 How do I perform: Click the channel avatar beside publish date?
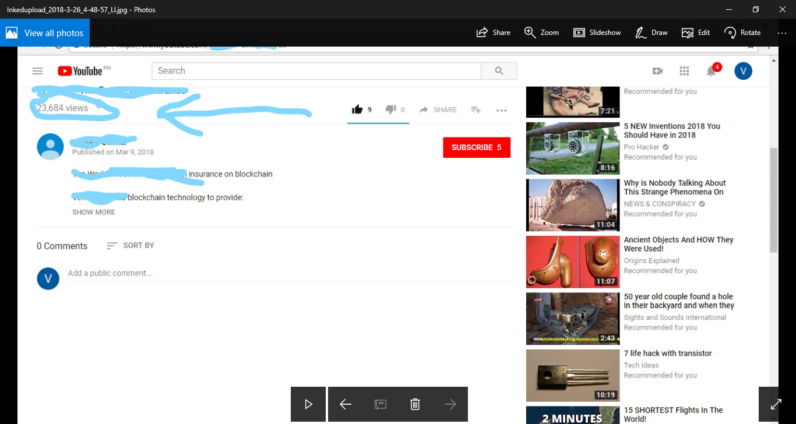[x=51, y=147]
